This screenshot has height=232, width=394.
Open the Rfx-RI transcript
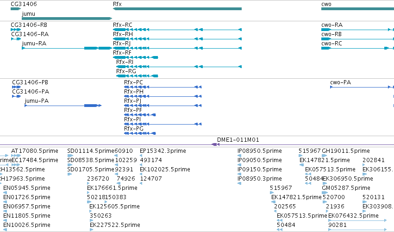click(x=125, y=62)
